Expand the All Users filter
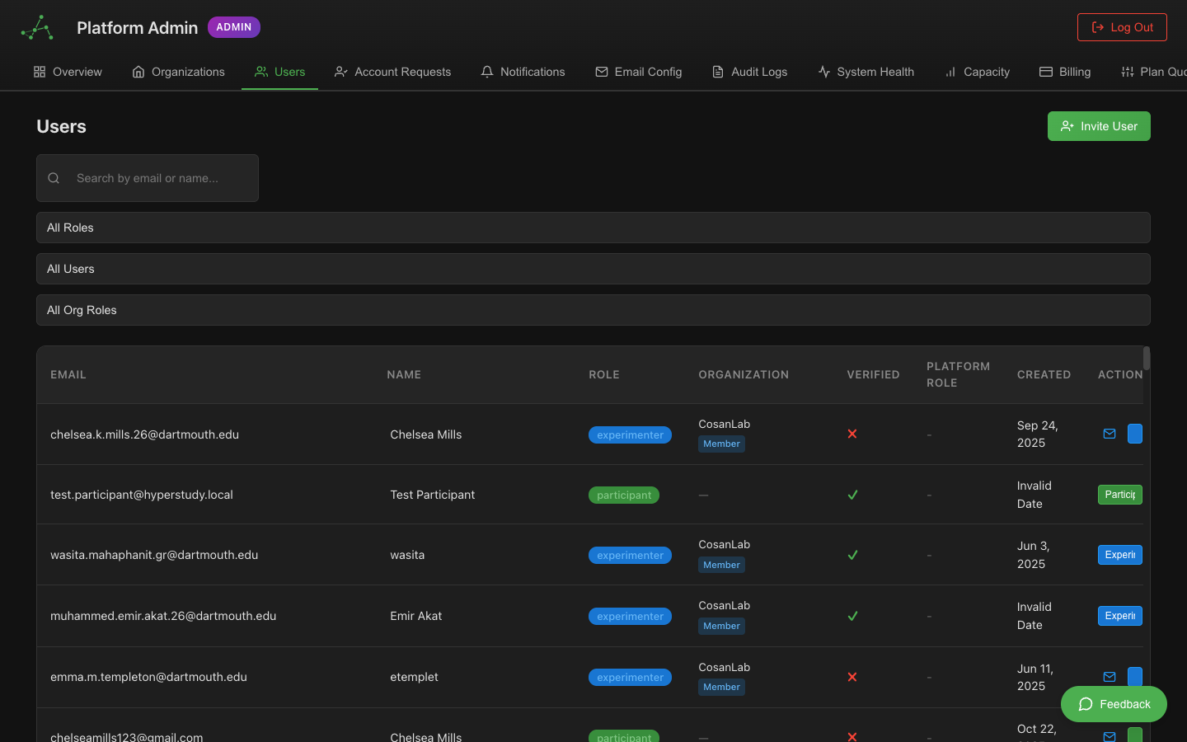Viewport: 1187px width, 742px height. [593, 269]
